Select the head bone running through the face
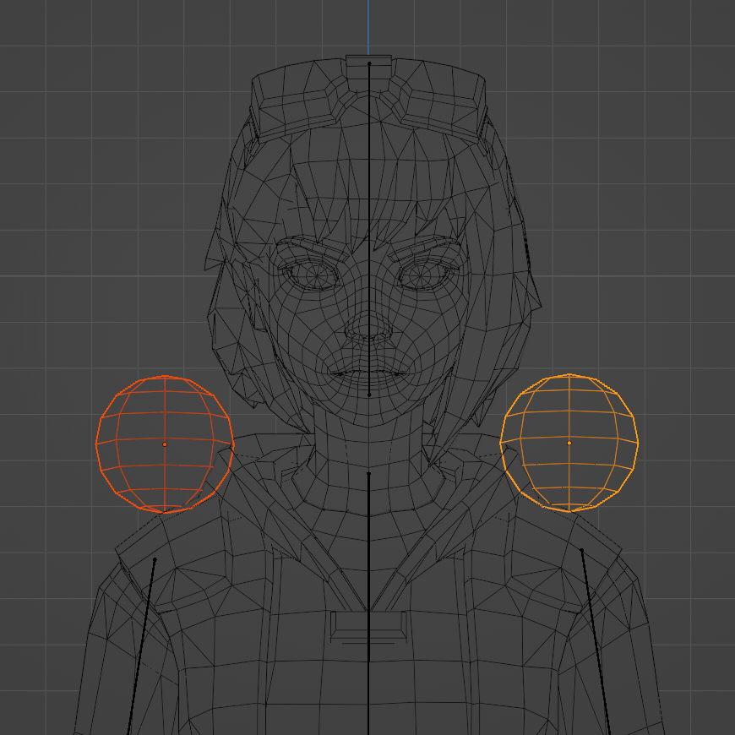This screenshot has width=735, height=735. [369, 229]
